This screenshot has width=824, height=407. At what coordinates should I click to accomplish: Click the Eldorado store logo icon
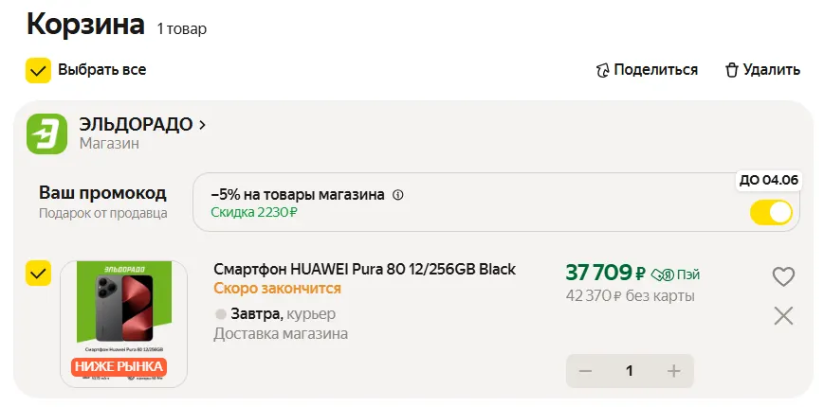(x=46, y=133)
